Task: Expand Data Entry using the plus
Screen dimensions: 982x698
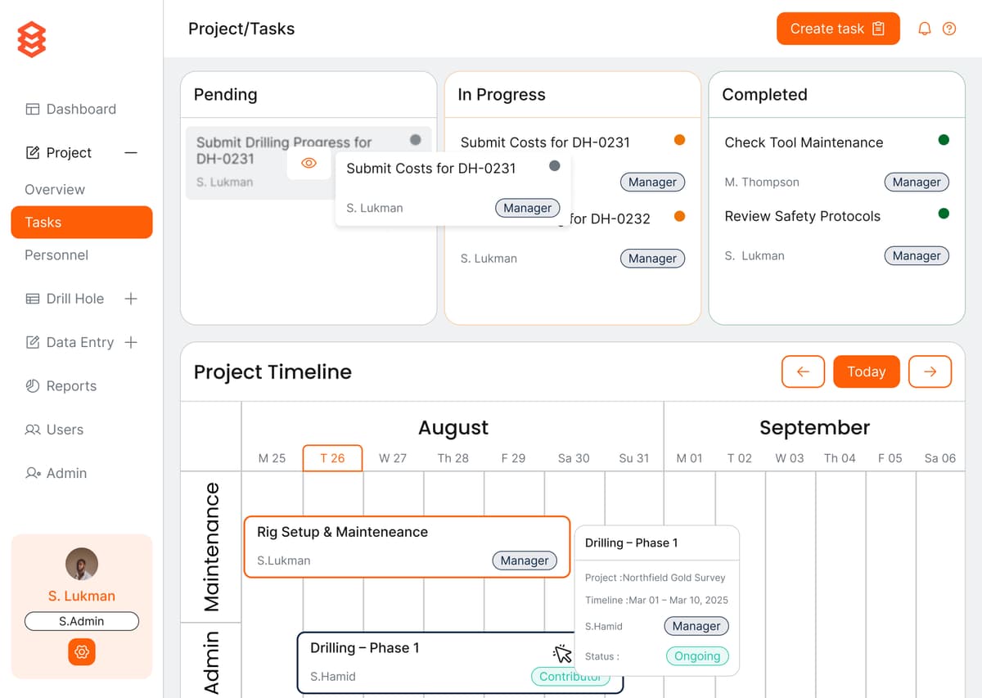Action: tap(131, 342)
